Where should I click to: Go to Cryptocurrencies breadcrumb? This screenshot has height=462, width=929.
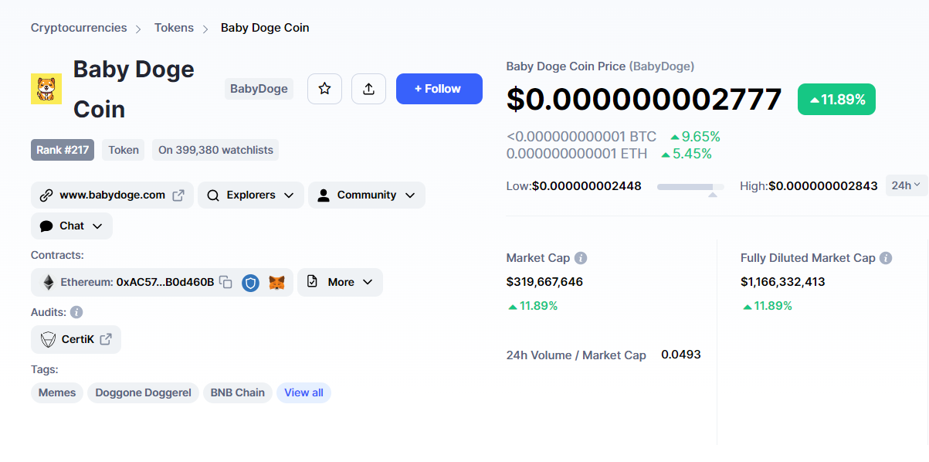(79, 28)
